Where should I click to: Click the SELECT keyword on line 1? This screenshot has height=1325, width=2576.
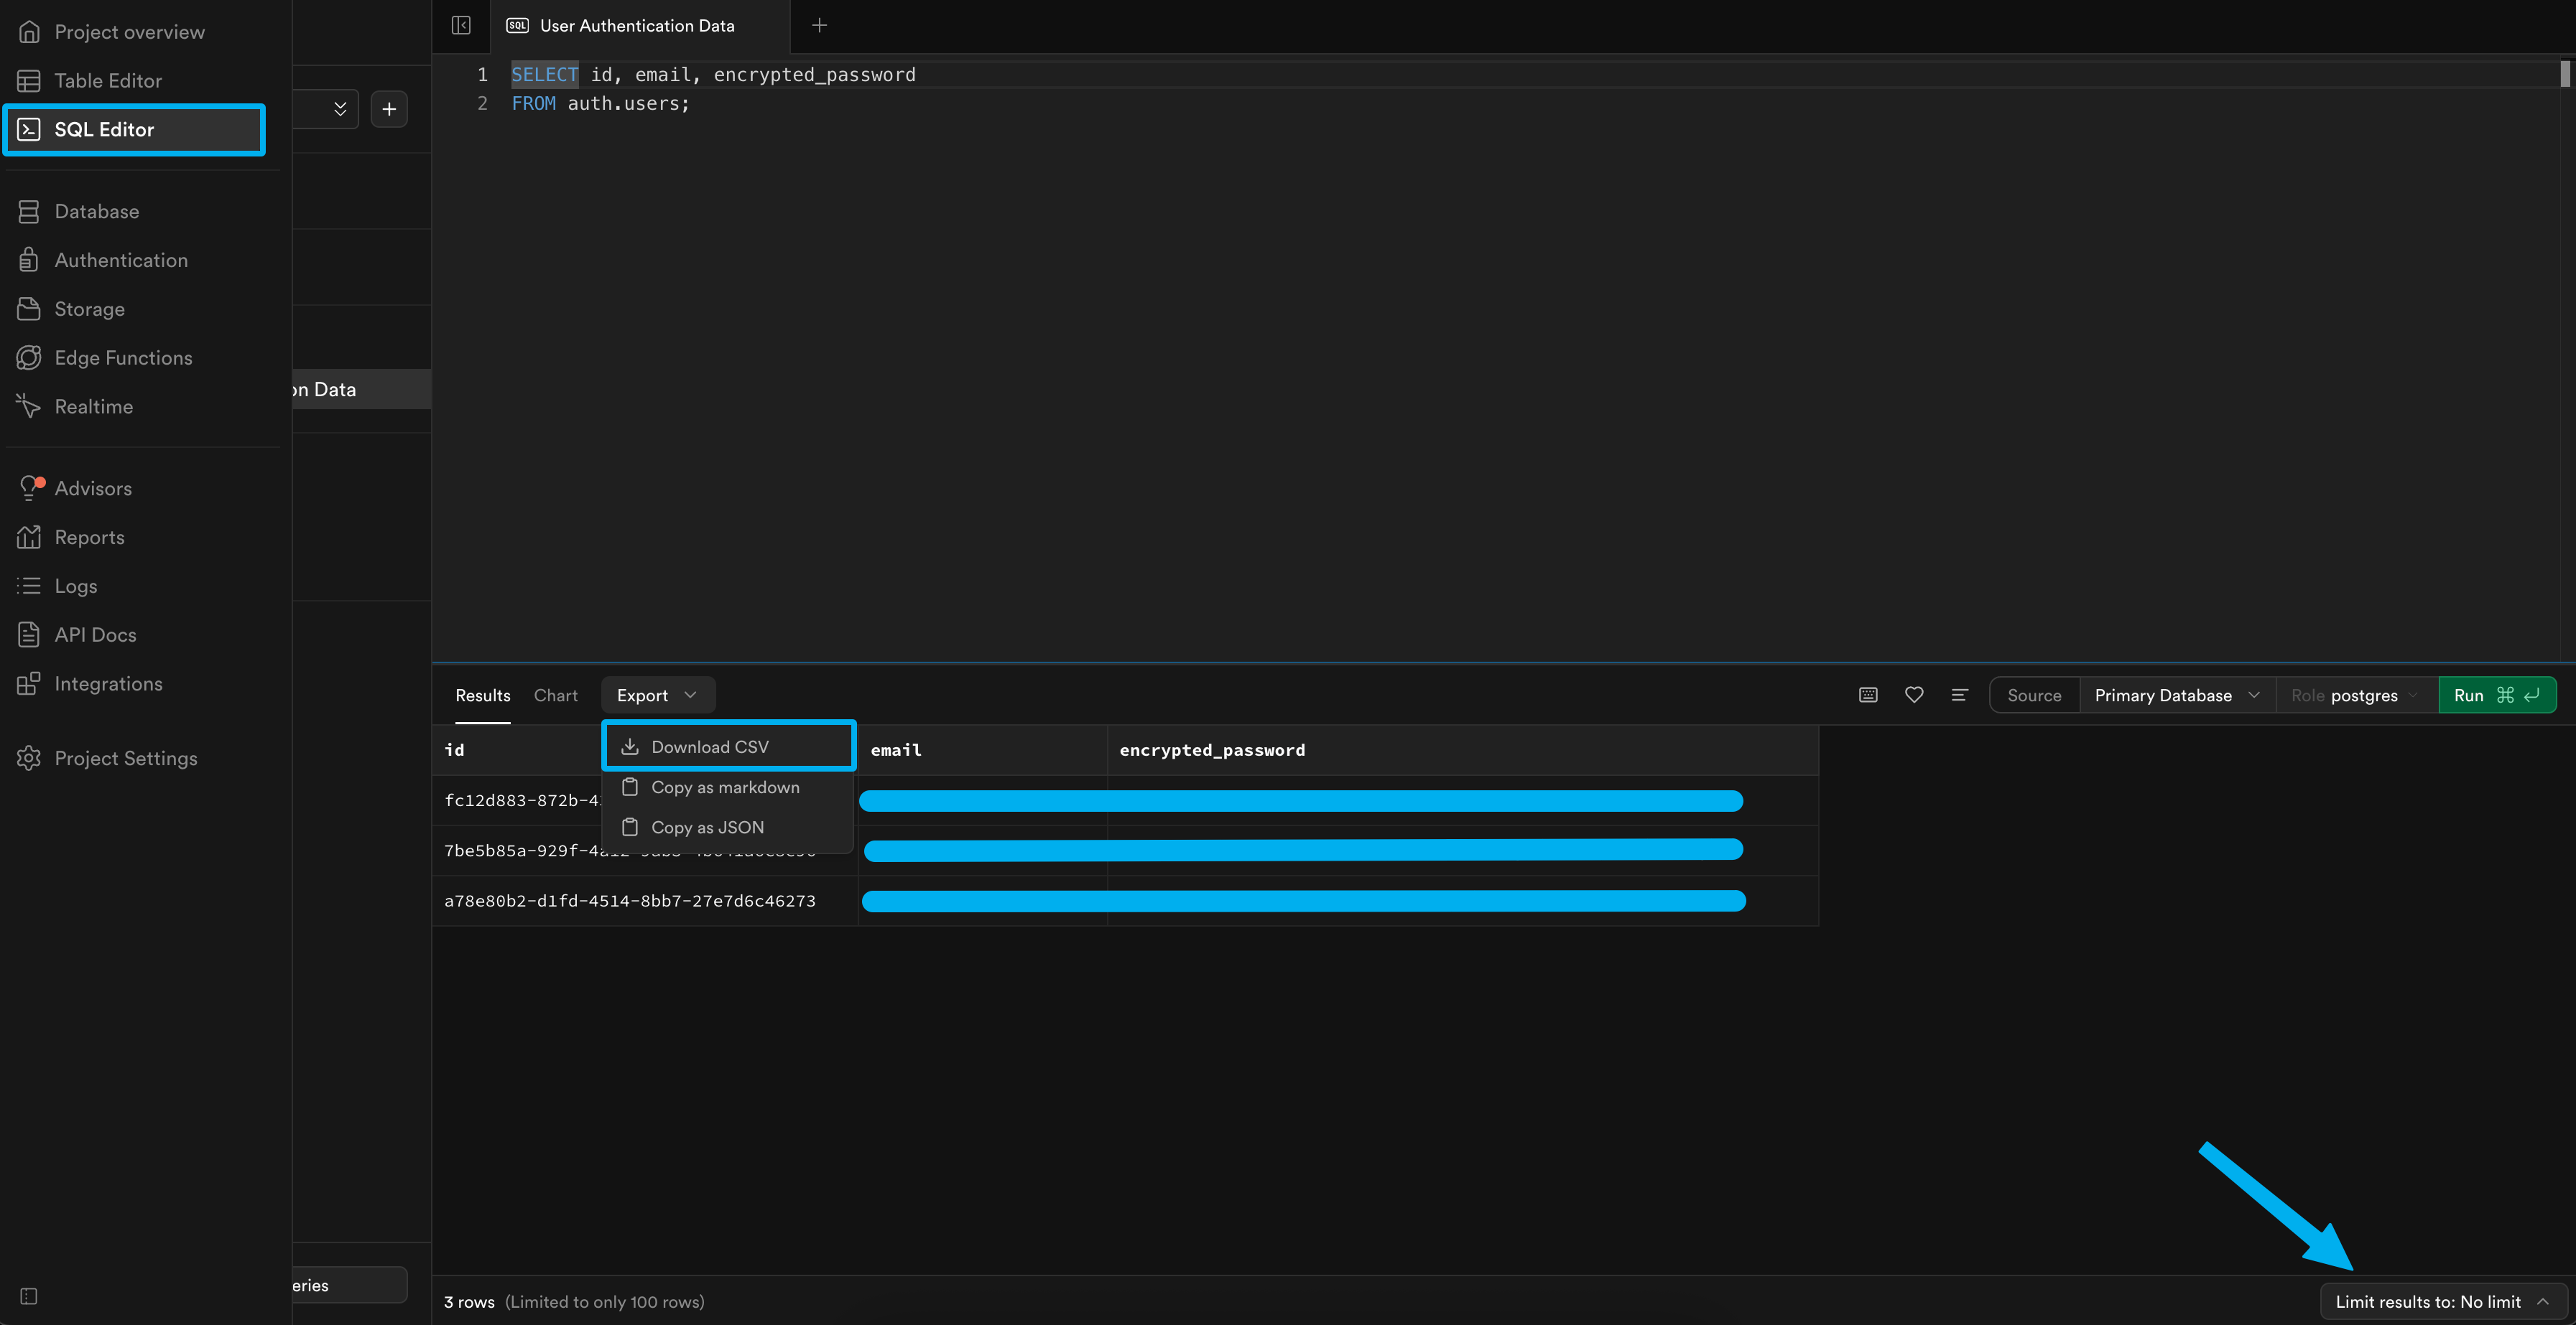[x=544, y=75]
